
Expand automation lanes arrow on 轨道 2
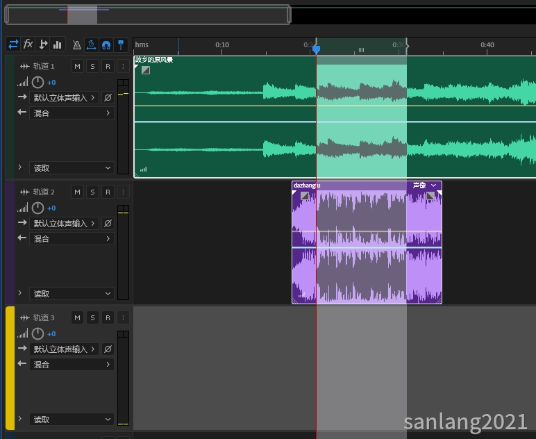(x=19, y=294)
